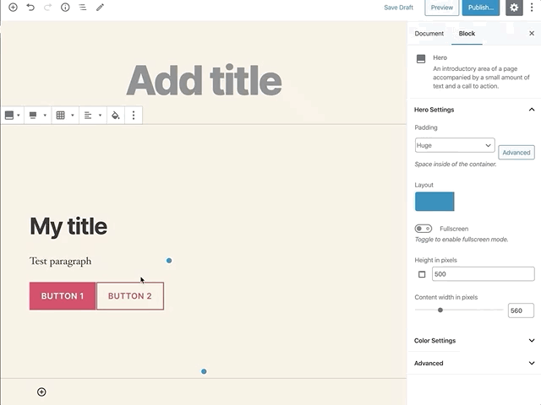Click Save Draft
Image resolution: width=541 pixels, height=405 pixels.
point(398,8)
